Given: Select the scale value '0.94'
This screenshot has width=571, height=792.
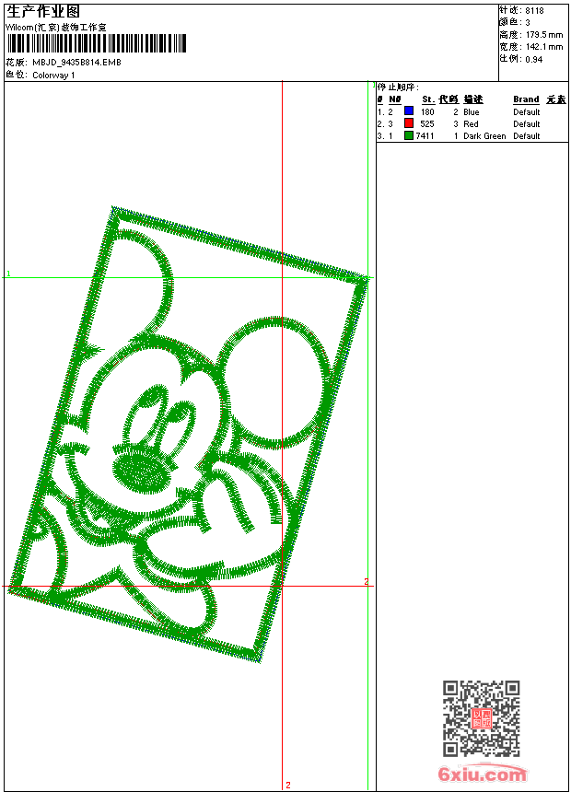Looking at the screenshot, I should click(x=533, y=59).
